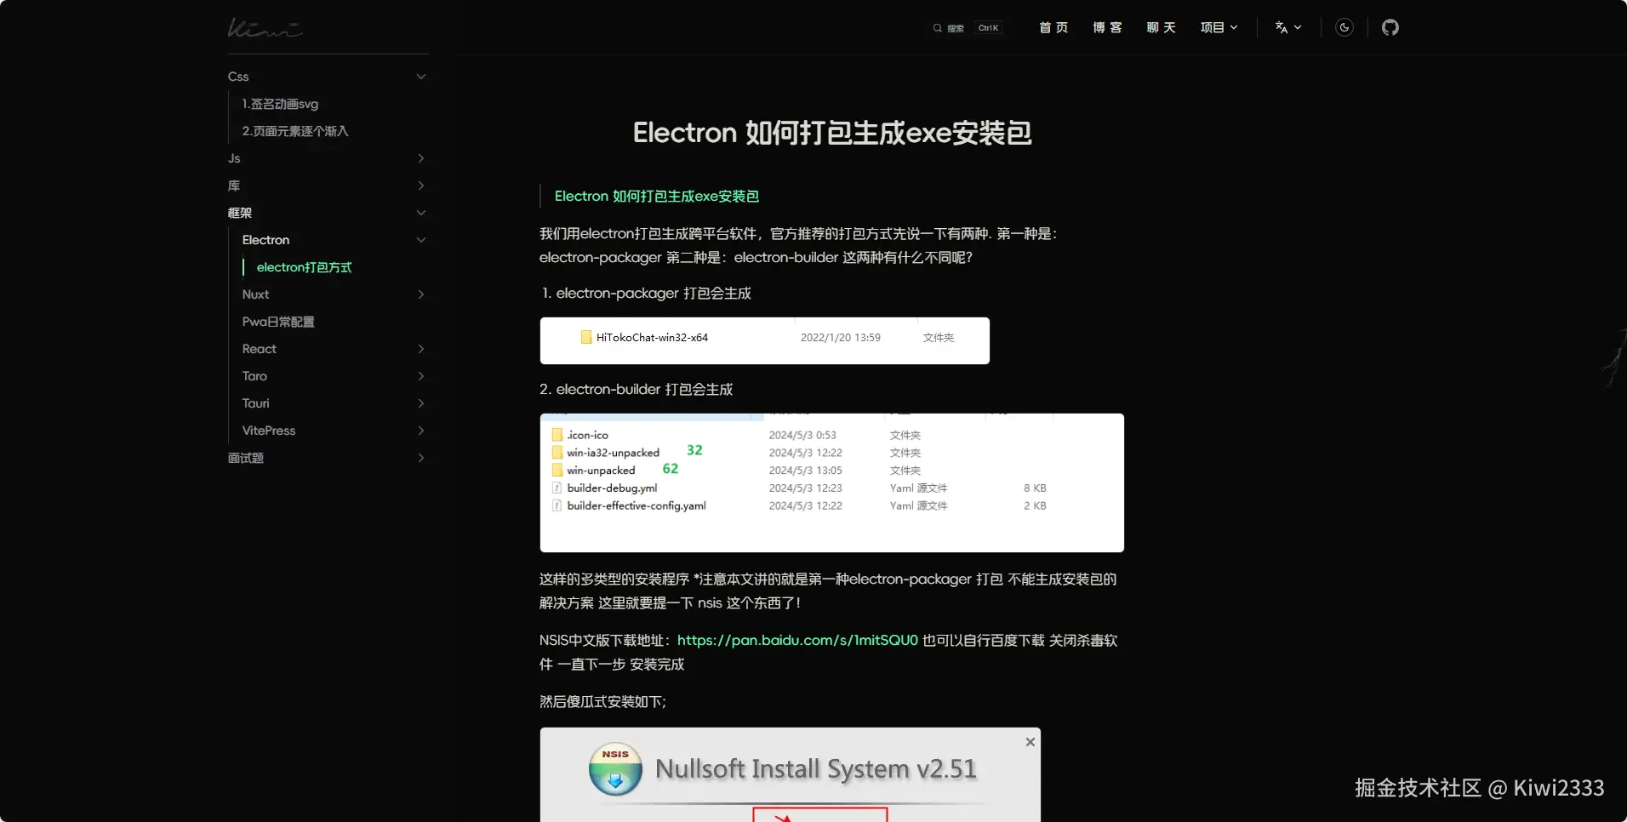Select 博客 in the top navigation
The height and width of the screenshot is (822, 1627).
(x=1107, y=27)
